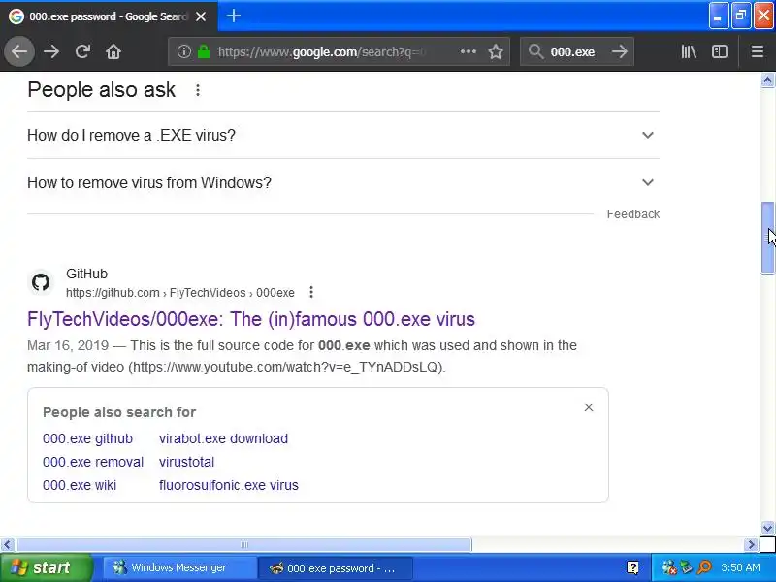Expand 'How do I remove a .EXE virus?'
This screenshot has height=582, width=776.
tap(343, 135)
